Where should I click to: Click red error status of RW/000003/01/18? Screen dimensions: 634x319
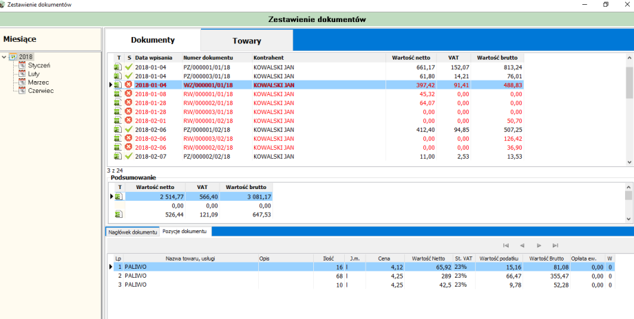[129, 111]
